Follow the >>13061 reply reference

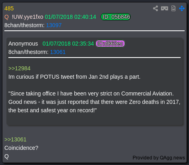(16, 139)
